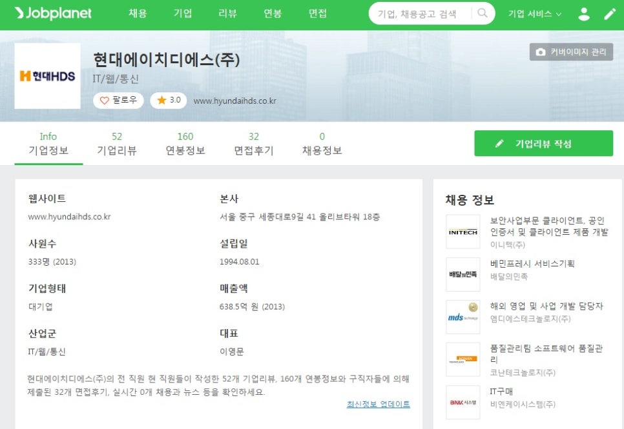Click the industry value IT/웹/통신 under 산업군

click(x=47, y=352)
